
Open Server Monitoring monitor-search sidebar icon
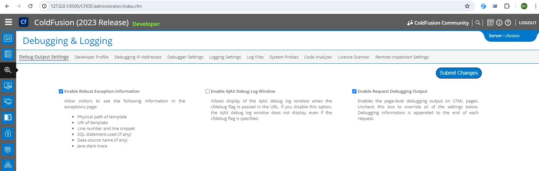[x=8, y=86]
